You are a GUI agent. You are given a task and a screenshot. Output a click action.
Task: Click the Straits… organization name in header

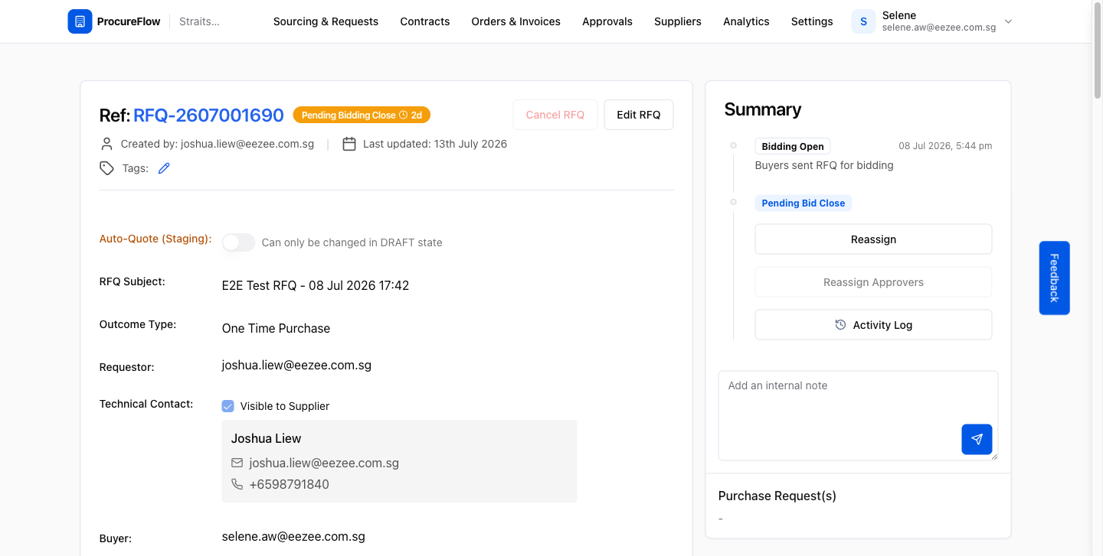point(199,21)
